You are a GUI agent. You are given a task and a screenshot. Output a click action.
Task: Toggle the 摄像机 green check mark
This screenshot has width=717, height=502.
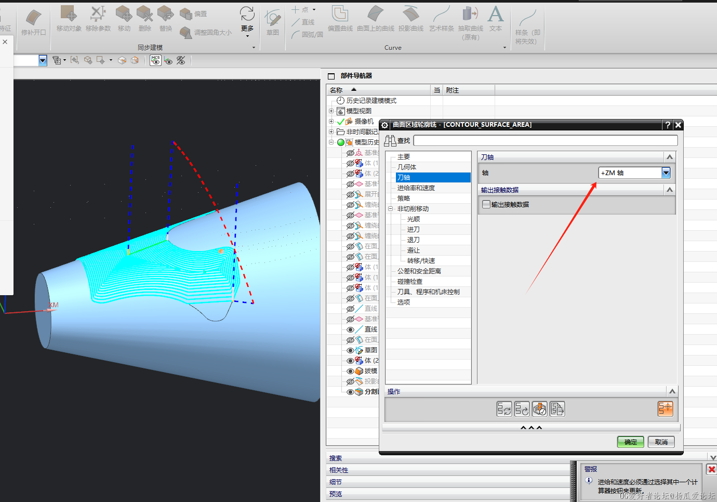point(341,122)
